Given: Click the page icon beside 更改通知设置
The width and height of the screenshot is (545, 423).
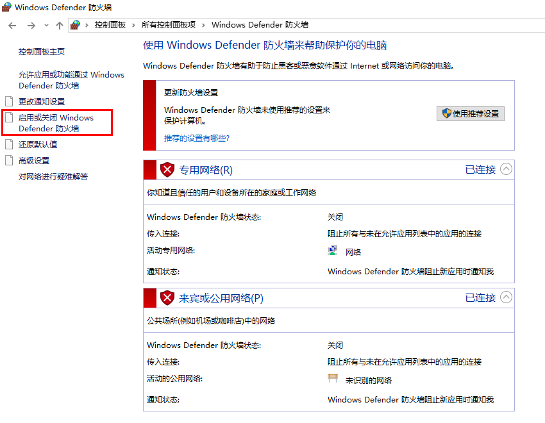Looking at the screenshot, I should (x=9, y=101).
